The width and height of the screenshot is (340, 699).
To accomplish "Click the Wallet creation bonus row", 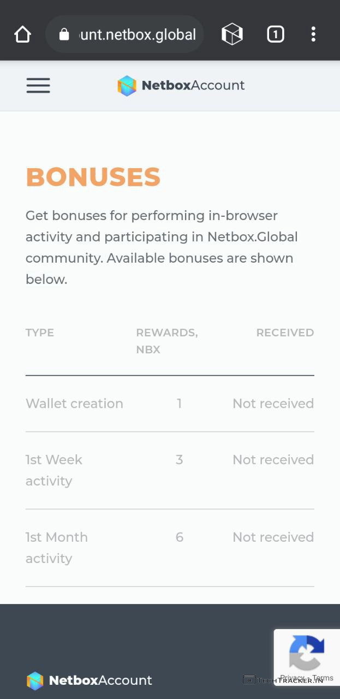I will click(74, 404).
